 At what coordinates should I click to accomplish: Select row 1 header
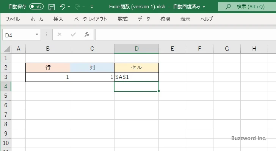[x=6, y=58]
